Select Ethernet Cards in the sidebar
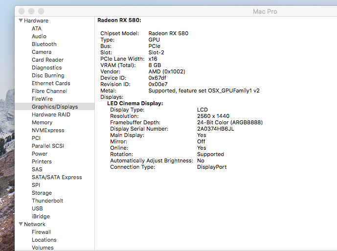 click(51, 83)
